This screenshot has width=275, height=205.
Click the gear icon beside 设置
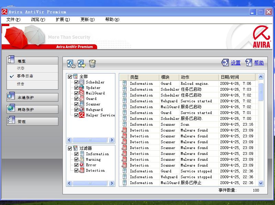[225, 62]
